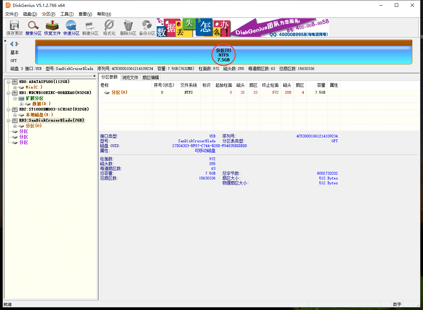Viewport: 423px width, 310px height.
Task: Click the 分区(0) NTFS partition bar
Action: tap(223, 55)
